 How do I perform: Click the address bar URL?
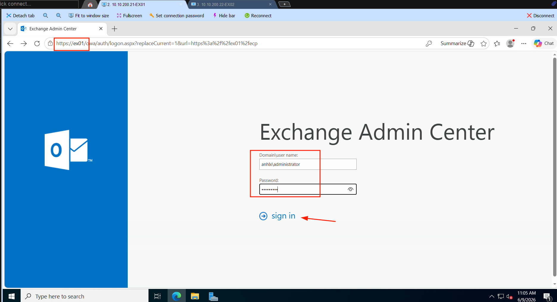157,43
